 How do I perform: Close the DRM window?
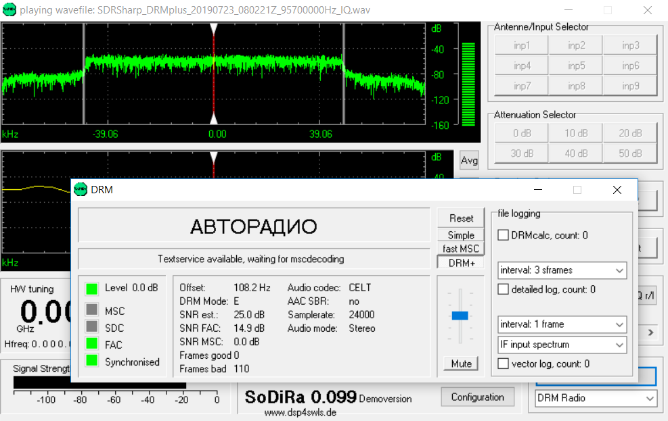[617, 190]
